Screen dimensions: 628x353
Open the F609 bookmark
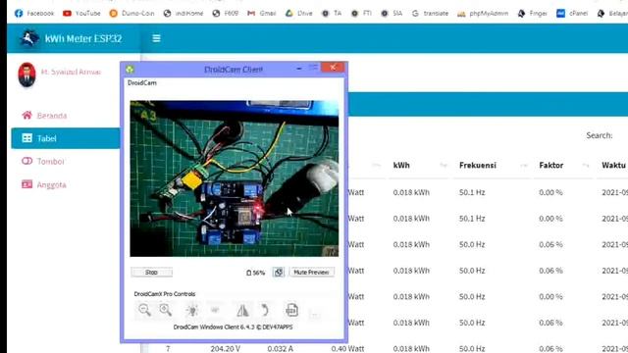coord(225,13)
